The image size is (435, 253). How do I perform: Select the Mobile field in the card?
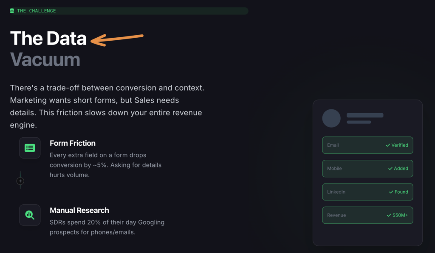[x=367, y=168]
